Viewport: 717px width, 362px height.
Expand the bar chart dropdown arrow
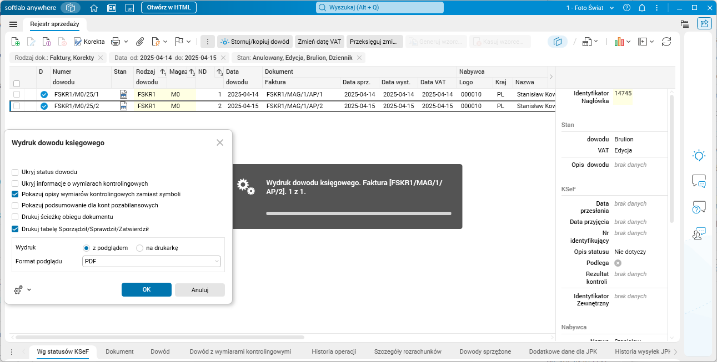(629, 42)
